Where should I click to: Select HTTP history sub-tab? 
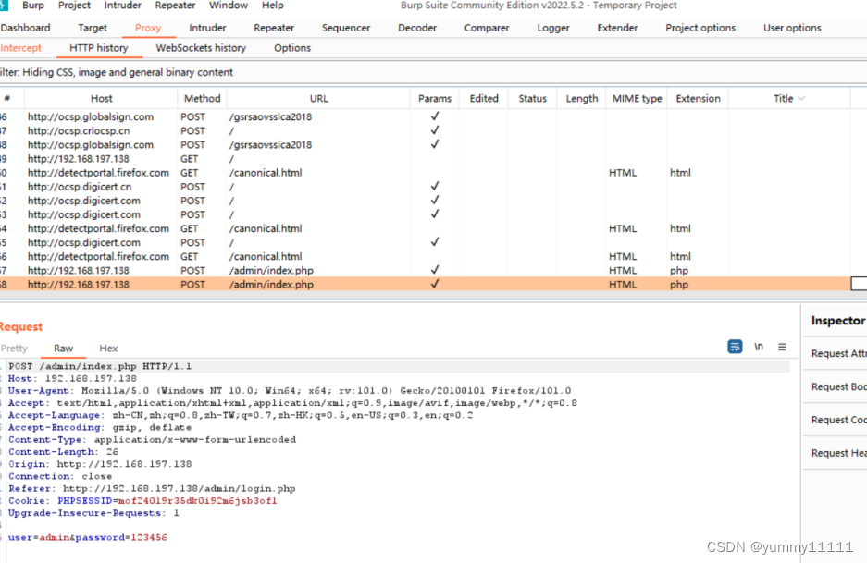(x=98, y=48)
